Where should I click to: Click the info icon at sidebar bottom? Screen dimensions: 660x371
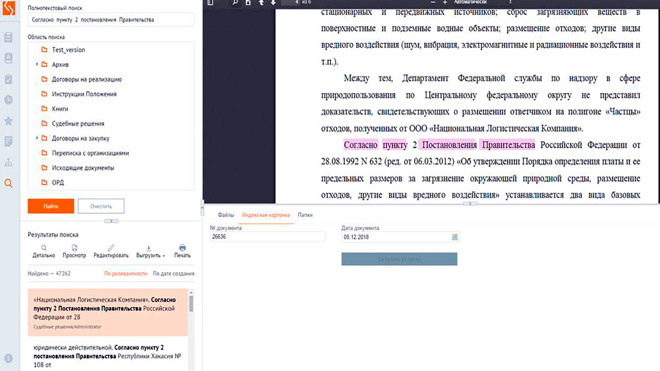click(x=8, y=358)
